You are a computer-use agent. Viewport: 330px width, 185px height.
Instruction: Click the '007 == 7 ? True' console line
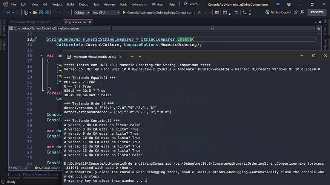coord(80,82)
